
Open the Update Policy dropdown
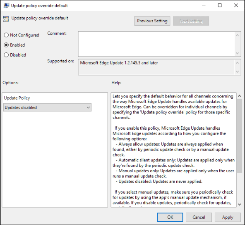pos(47,107)
